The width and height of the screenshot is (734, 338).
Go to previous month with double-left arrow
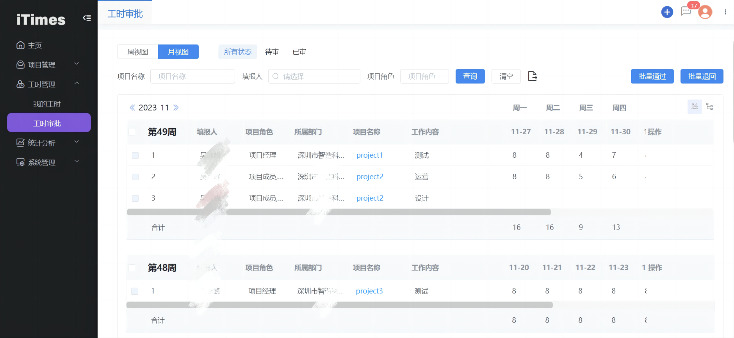(132, 108)
